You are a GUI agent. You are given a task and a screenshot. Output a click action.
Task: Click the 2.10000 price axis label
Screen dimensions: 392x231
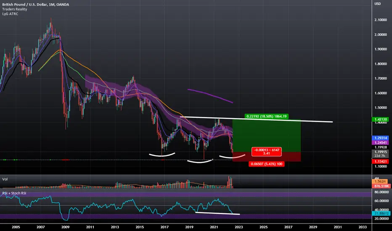[381, 20]
